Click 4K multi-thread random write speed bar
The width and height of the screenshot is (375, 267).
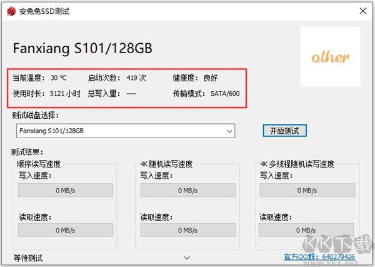click(308, 191)
